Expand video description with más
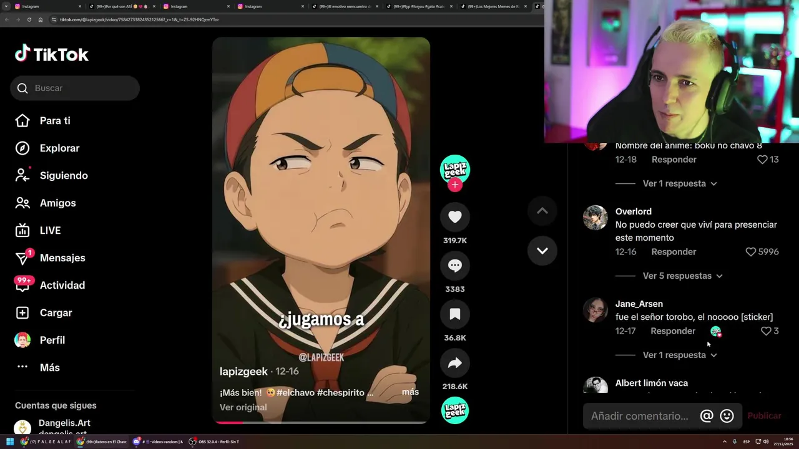Screen dimensions: 799x449 click(410, 392)
